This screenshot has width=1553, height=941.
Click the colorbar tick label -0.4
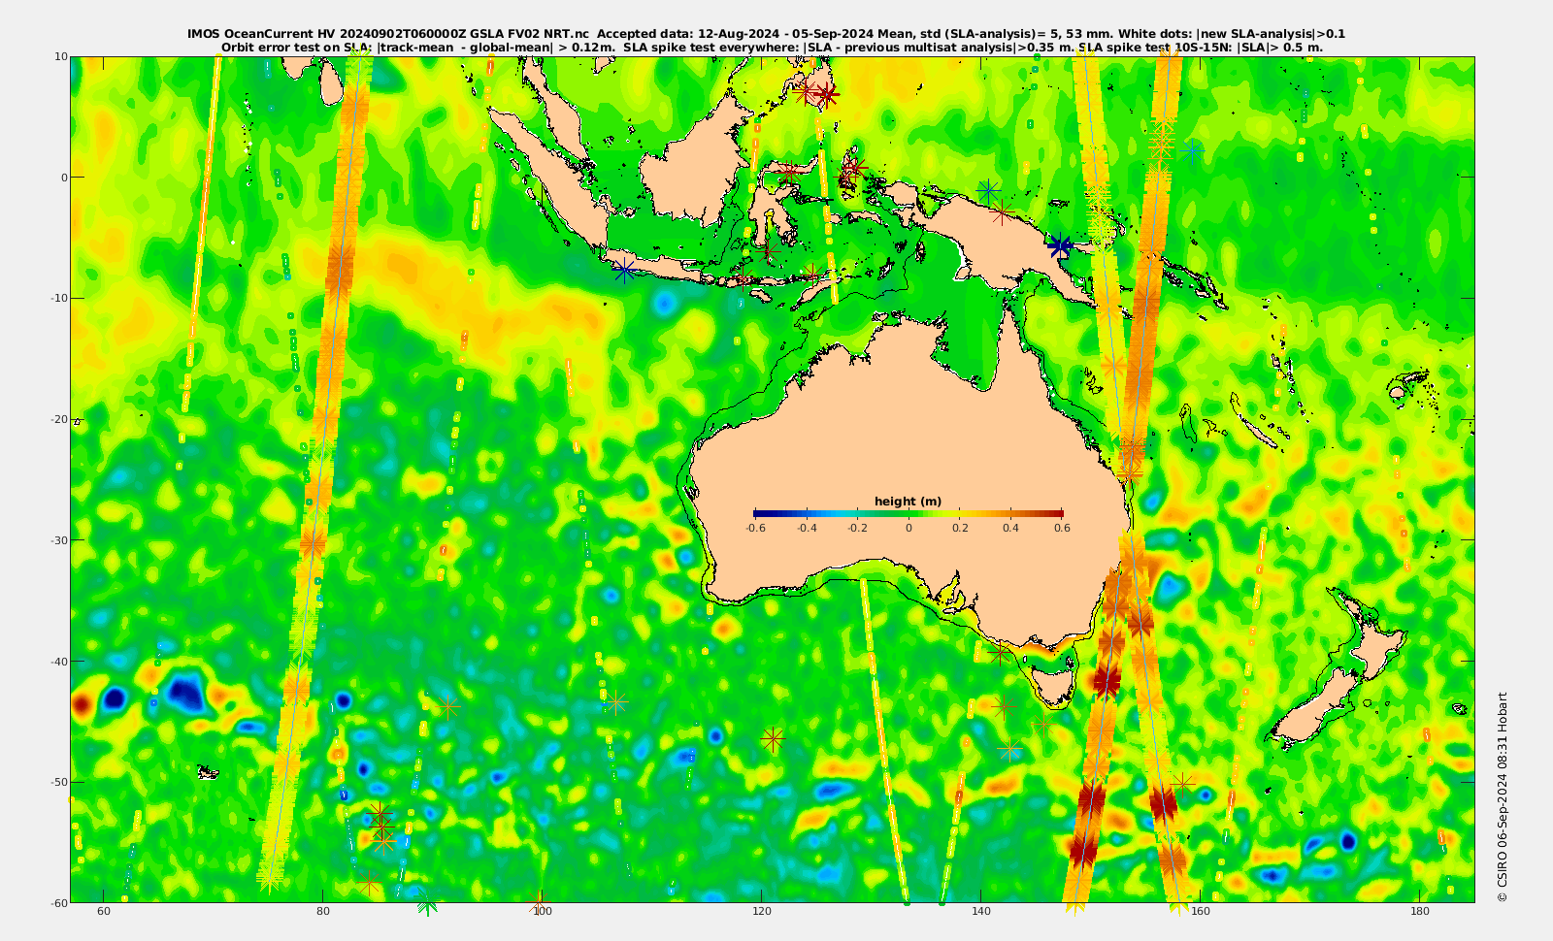tap(807, 529)
